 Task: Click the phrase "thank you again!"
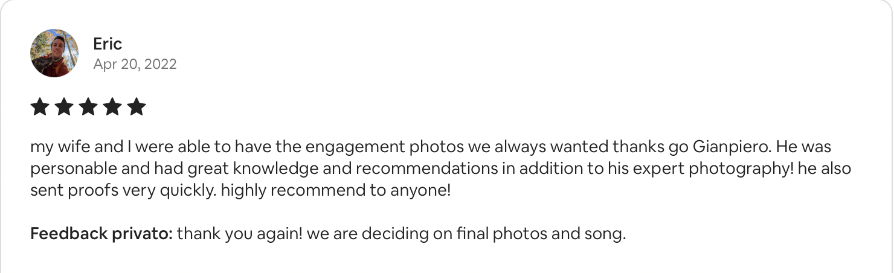[240, 234]
